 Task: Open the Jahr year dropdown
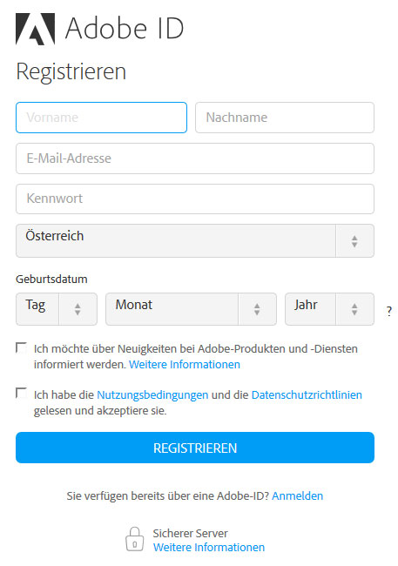(329, 309)
